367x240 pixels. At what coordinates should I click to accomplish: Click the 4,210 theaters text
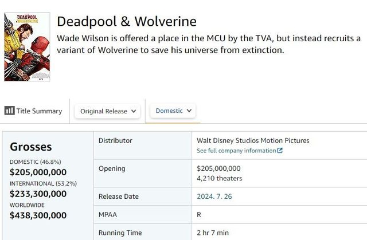219,178
